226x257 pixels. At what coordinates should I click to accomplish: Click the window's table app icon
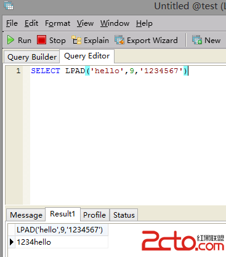(9, 6)
